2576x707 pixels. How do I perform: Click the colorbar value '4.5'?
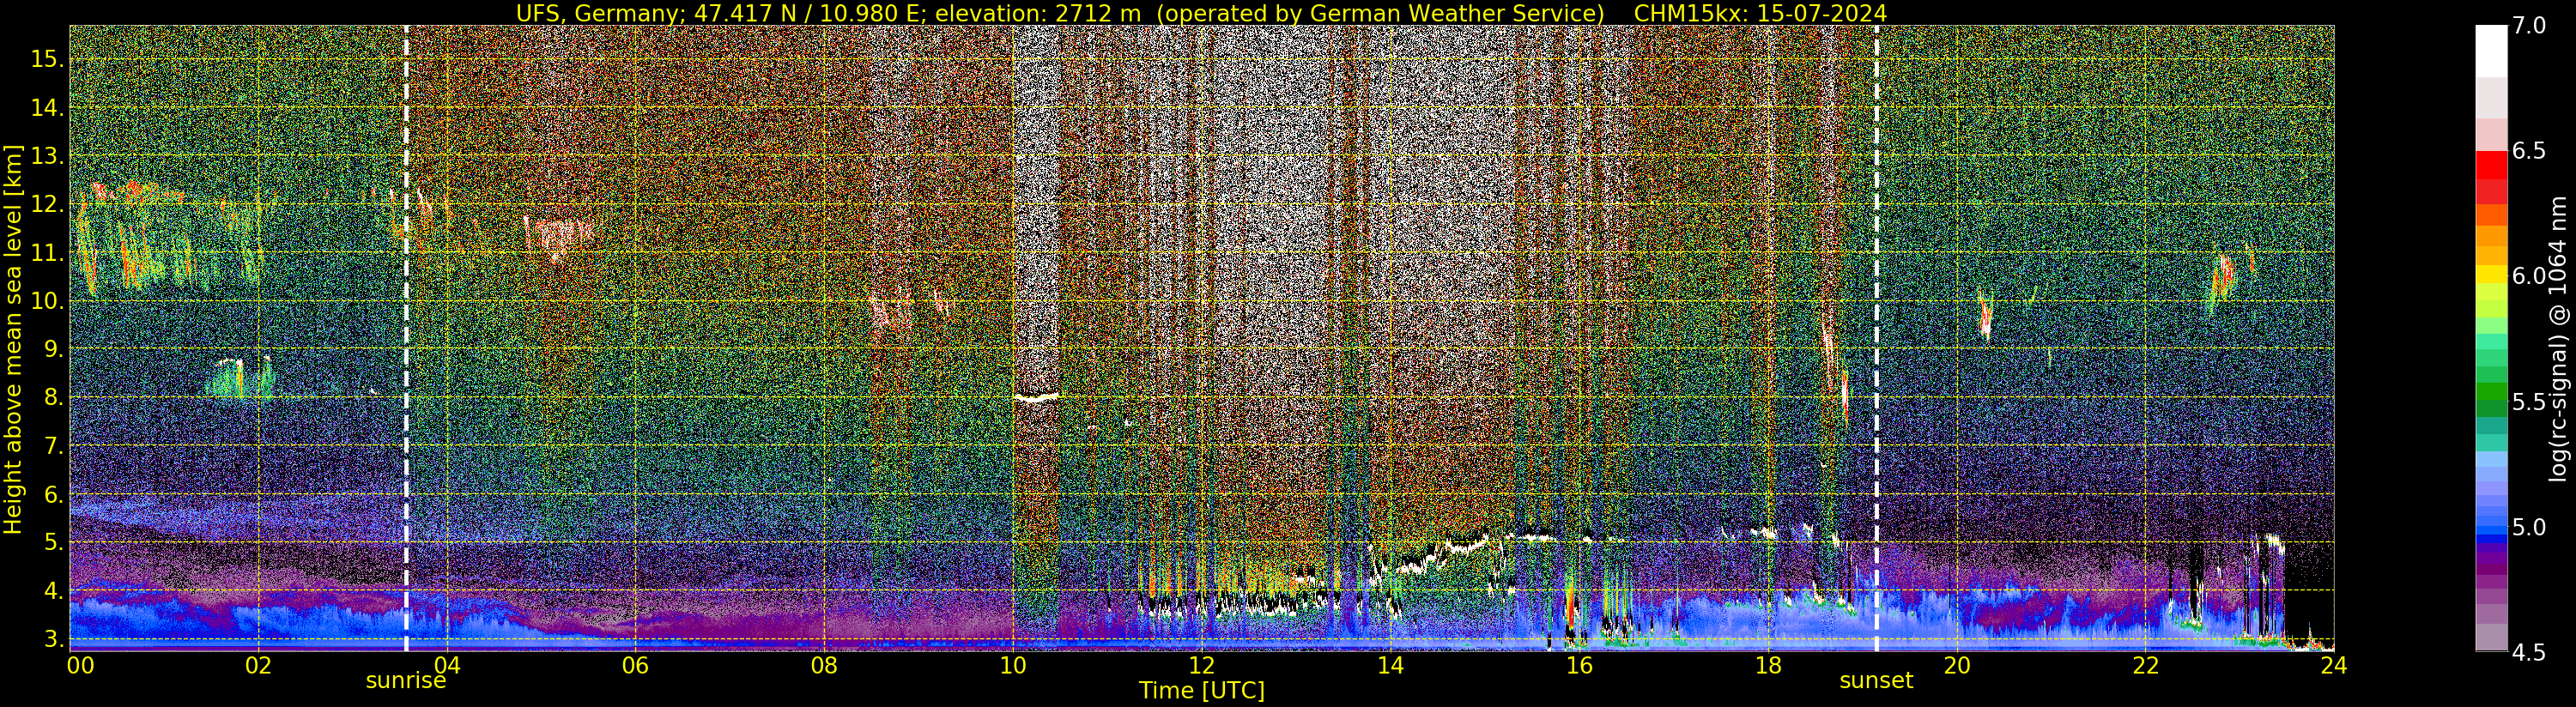[x=2529, y=653]
